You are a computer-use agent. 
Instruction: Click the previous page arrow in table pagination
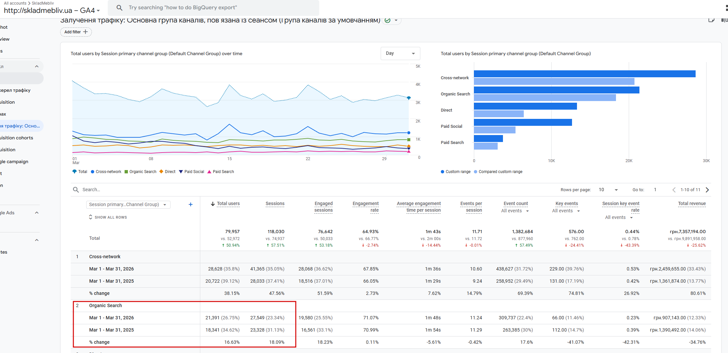pyautogui.click(x=674, y=190)
